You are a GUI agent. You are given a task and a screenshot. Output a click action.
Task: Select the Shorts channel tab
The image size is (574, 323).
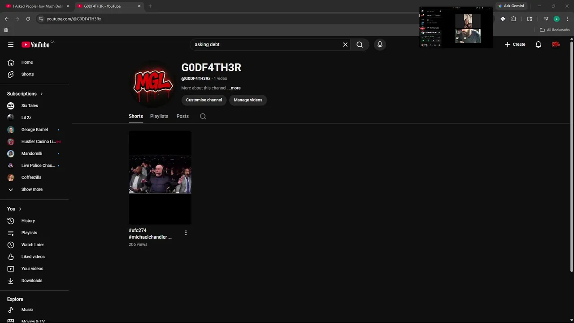coord(136,116)
